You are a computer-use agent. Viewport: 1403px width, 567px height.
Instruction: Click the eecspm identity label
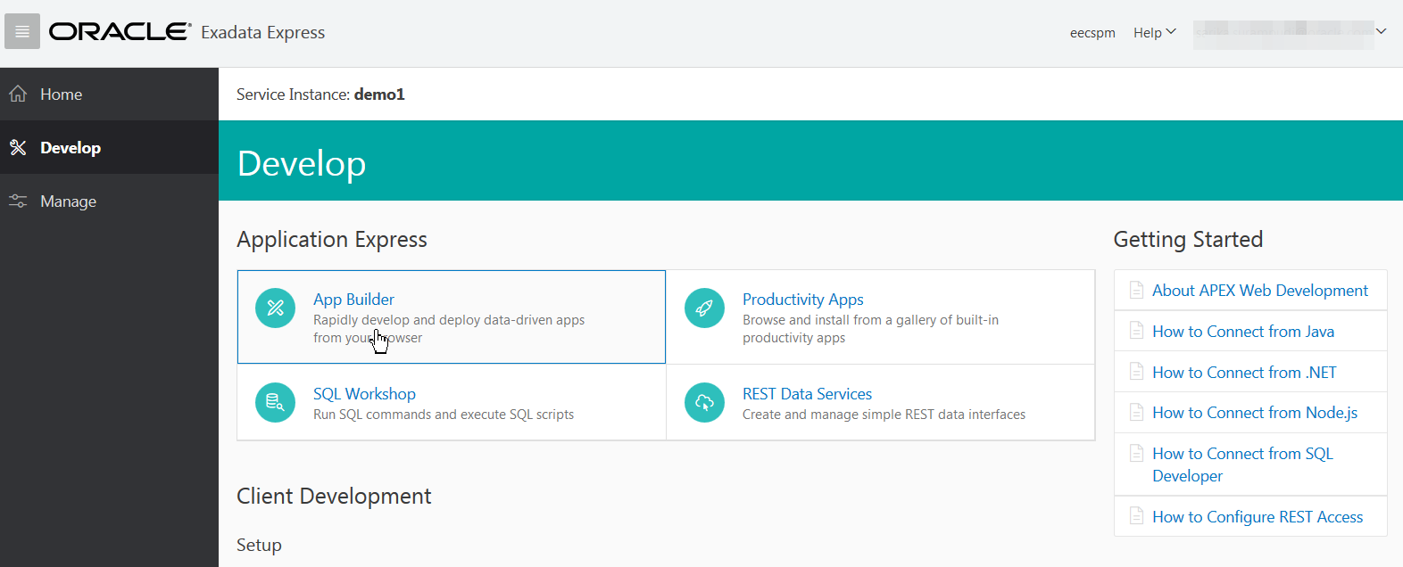pyautogui.click(x=1092, y=33)
